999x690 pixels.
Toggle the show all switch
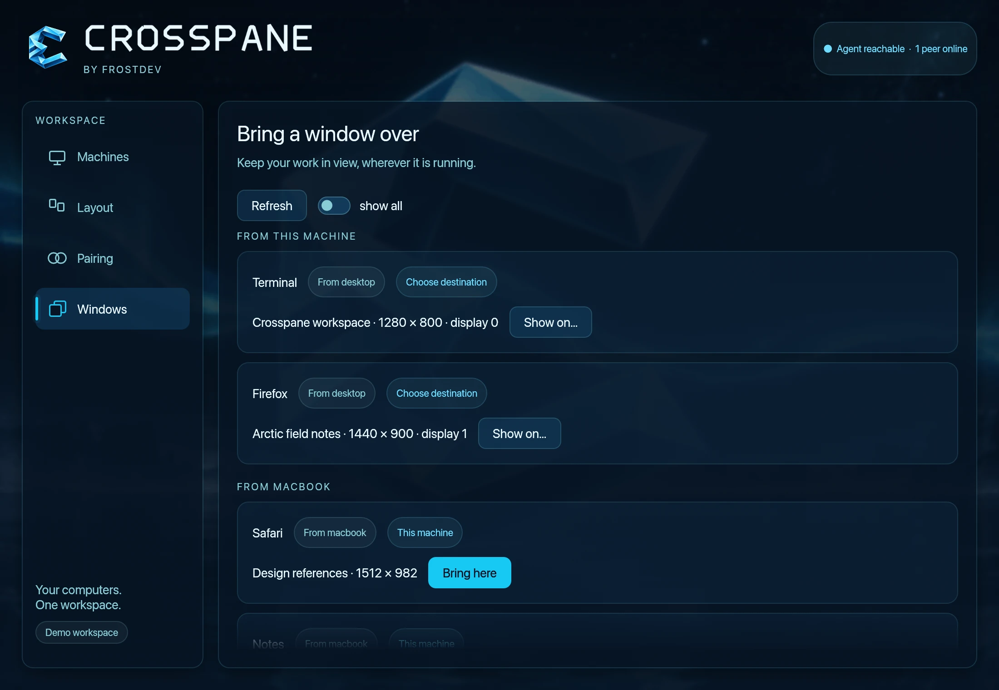click(334, 206)
